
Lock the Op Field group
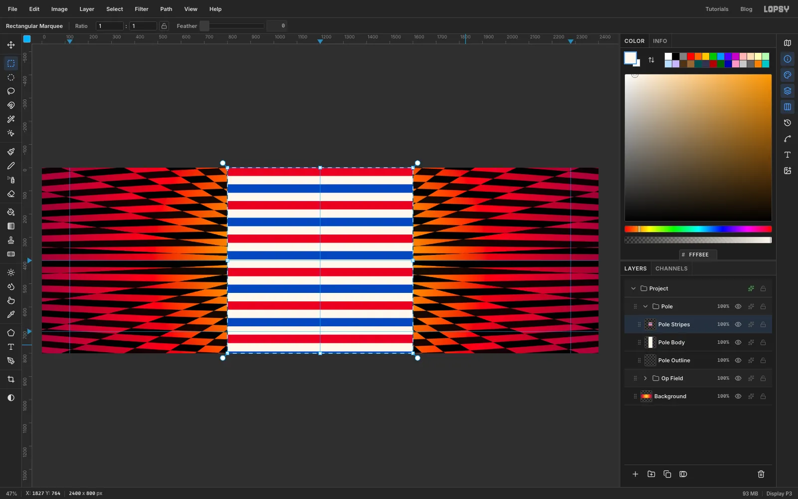coord(763,378)
